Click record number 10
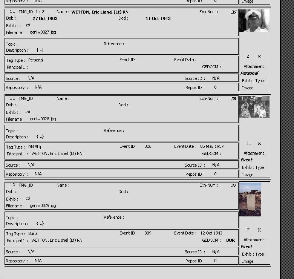The width and height of the screenshot is (294, 279). pos(12,11)
